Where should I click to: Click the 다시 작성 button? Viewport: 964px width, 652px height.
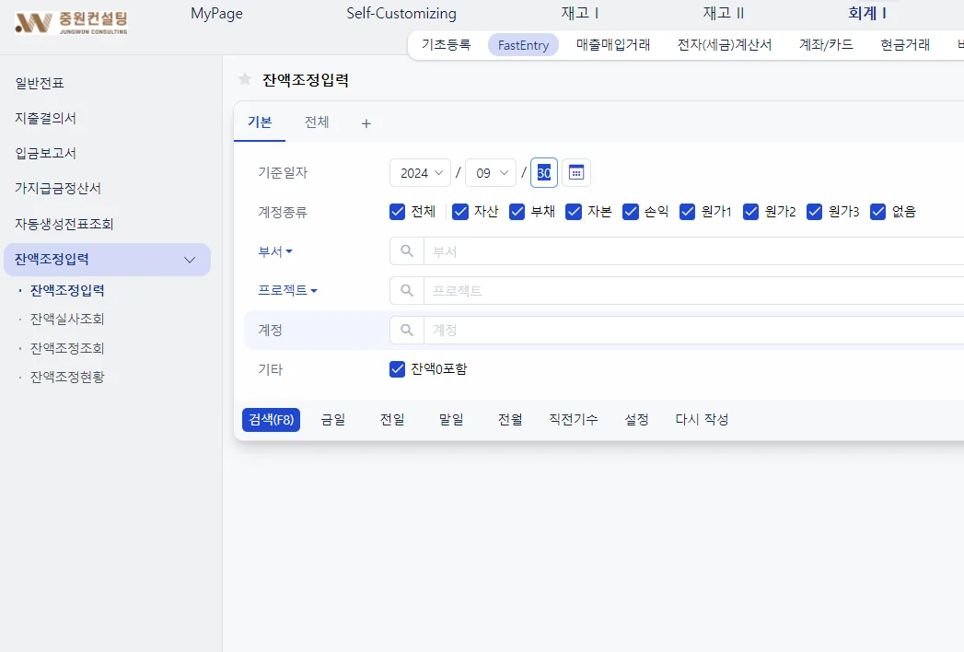tap(702, 420)
